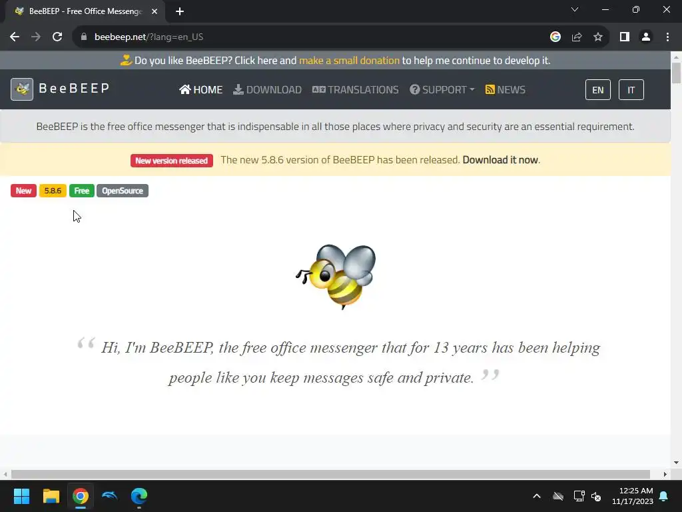Viewport: 682px width, 512px height.
Task: Click the Google icon in the address bar
Action: 555,37
